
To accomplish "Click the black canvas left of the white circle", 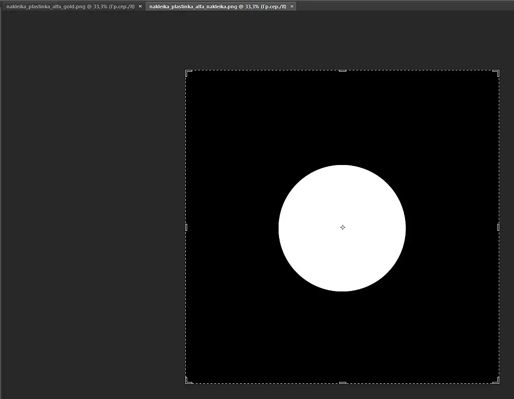I will click(x=231, y=227).
